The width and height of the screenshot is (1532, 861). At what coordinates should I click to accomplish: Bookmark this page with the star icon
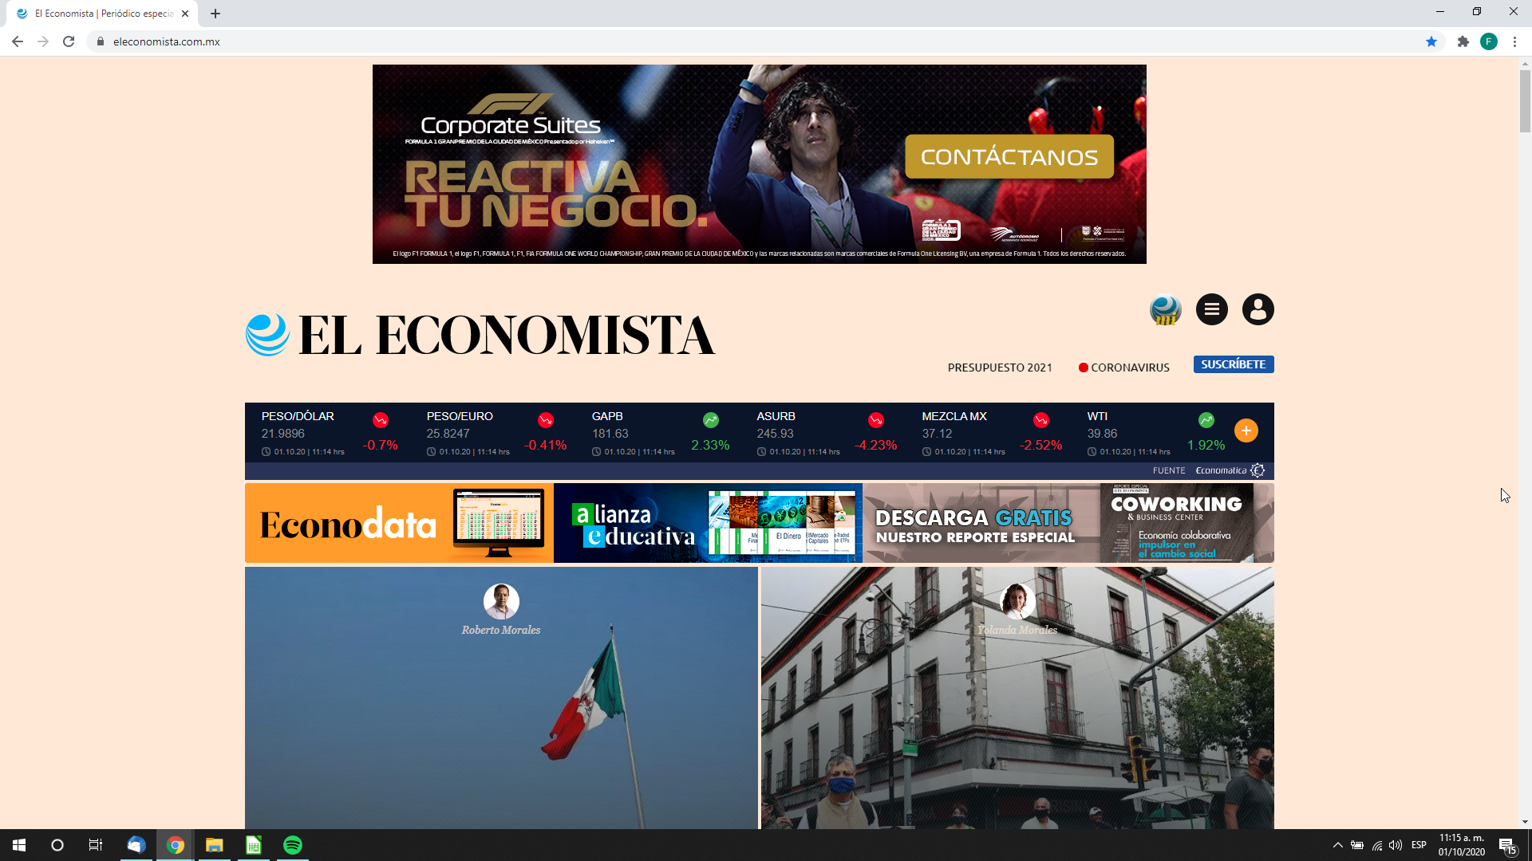(1431, 41)
